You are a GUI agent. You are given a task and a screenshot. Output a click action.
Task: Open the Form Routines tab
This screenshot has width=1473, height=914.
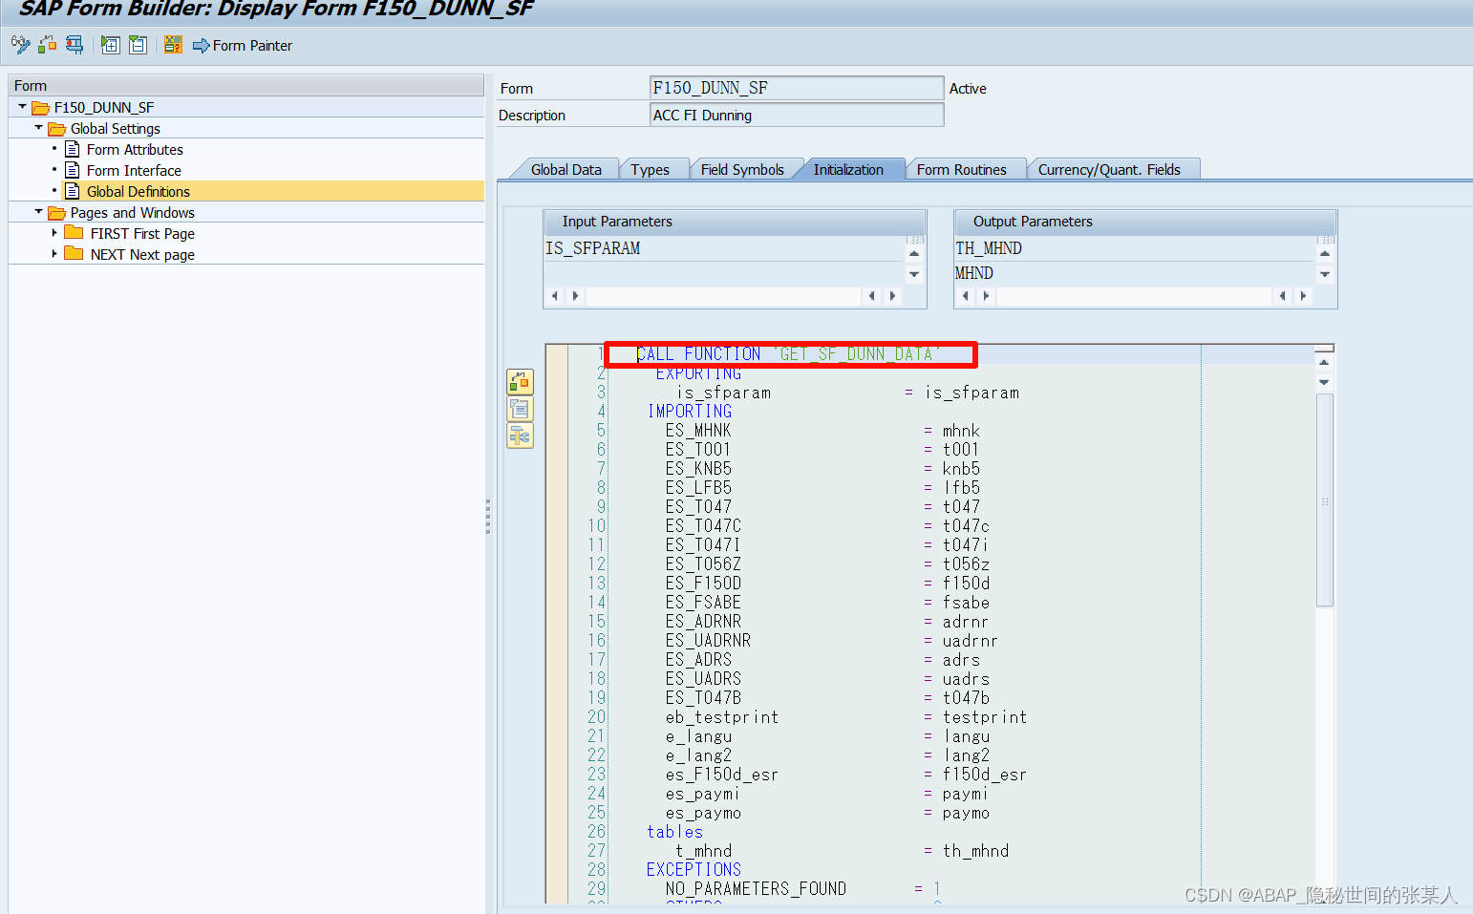coord(961,169)
